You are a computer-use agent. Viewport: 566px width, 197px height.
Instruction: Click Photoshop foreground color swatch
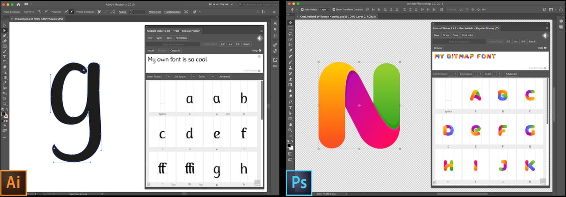pyautogui.click(x=288, y=145)
